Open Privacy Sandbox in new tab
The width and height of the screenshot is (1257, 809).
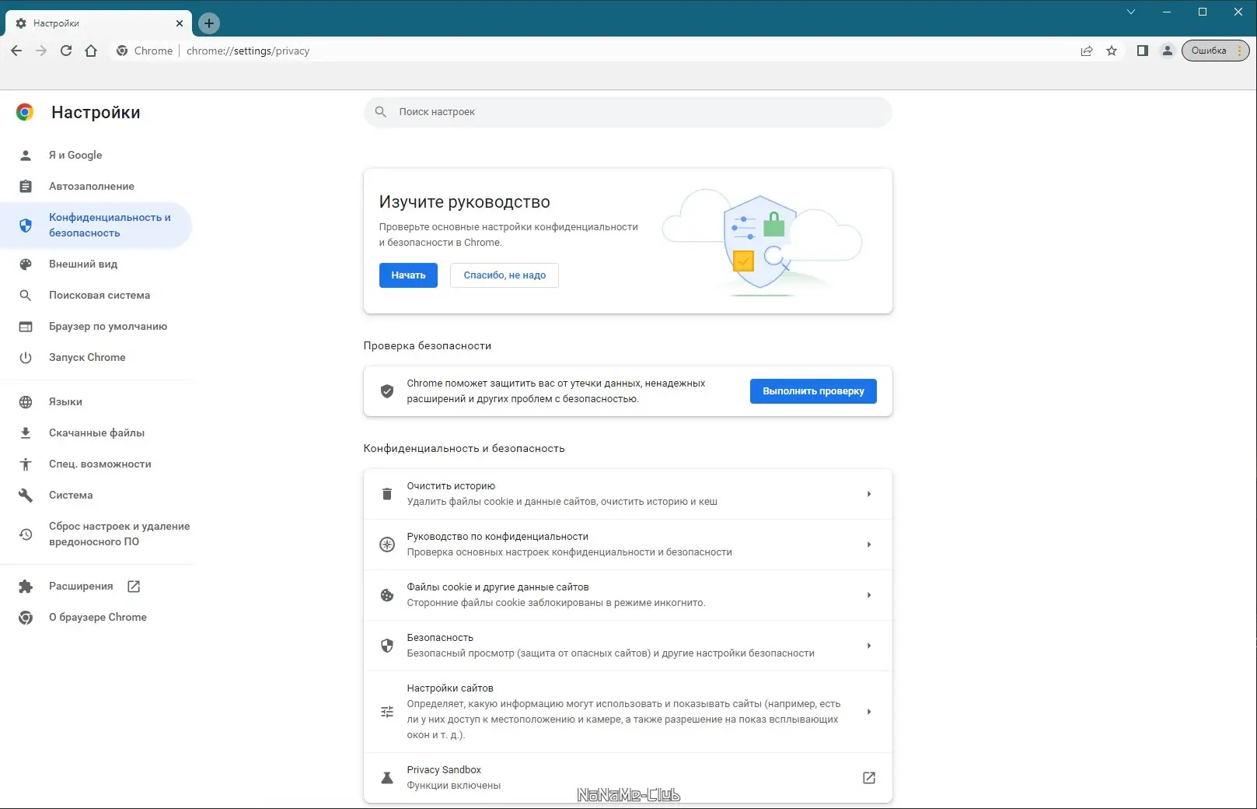[868, 777]
